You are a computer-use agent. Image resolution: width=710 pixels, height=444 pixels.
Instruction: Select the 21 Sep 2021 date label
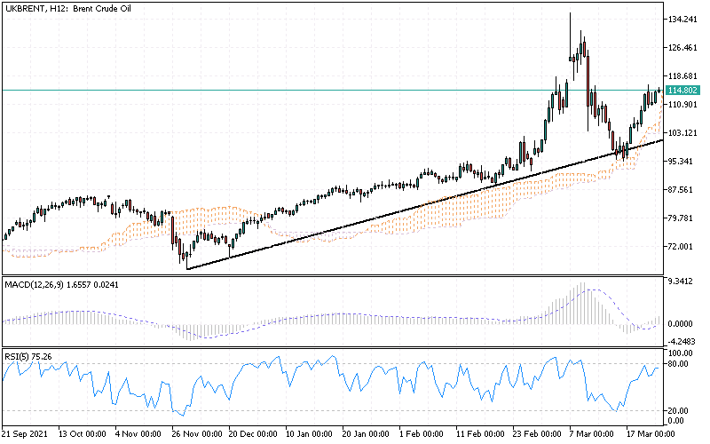(x=27, y=434)
